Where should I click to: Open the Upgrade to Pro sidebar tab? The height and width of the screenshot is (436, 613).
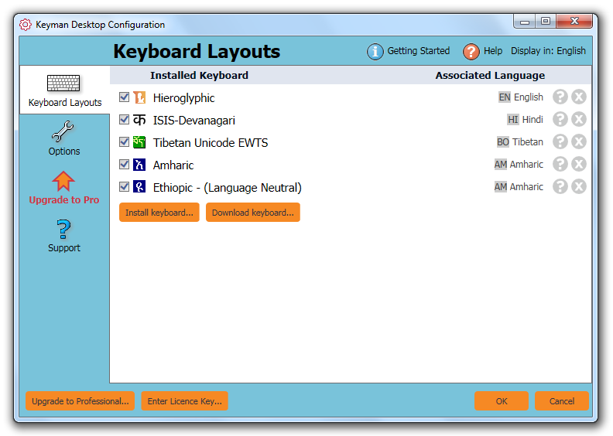click(64, 187)
